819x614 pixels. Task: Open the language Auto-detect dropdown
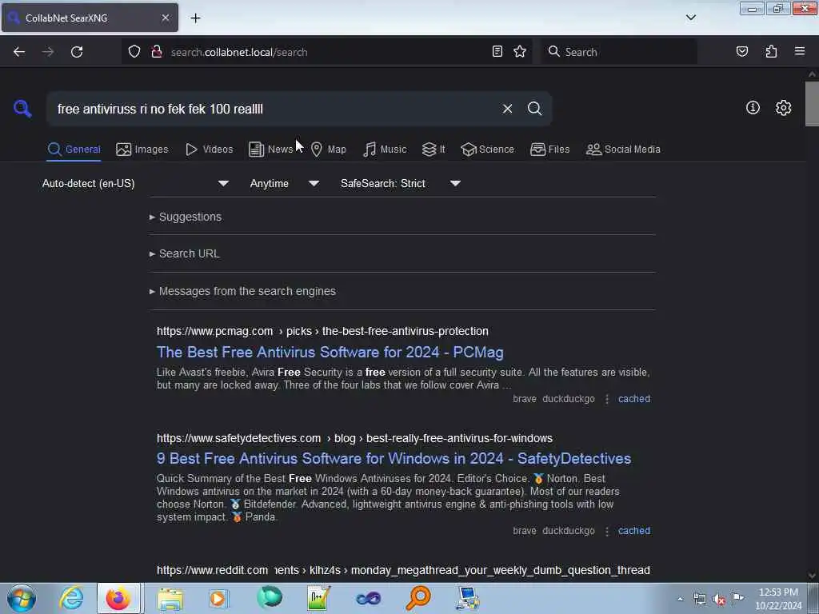pyautogui.click(x=135, y=183)
